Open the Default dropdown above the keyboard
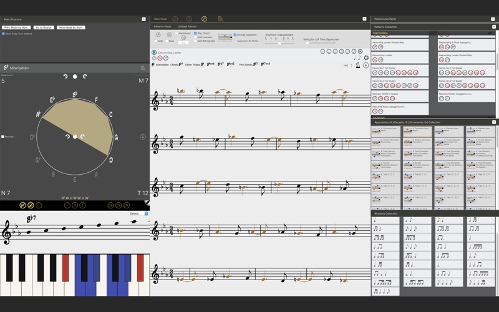Viewport: 499px width, 312px height. pos(138,213)
